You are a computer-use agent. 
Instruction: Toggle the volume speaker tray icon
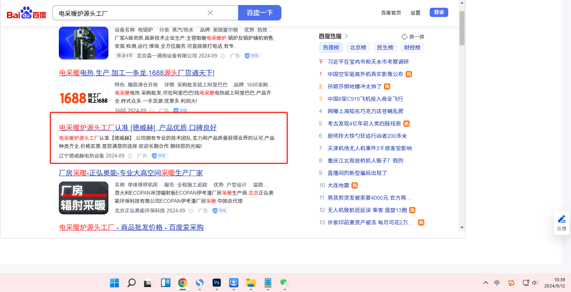pyautogui.click(x=535, y=283)
